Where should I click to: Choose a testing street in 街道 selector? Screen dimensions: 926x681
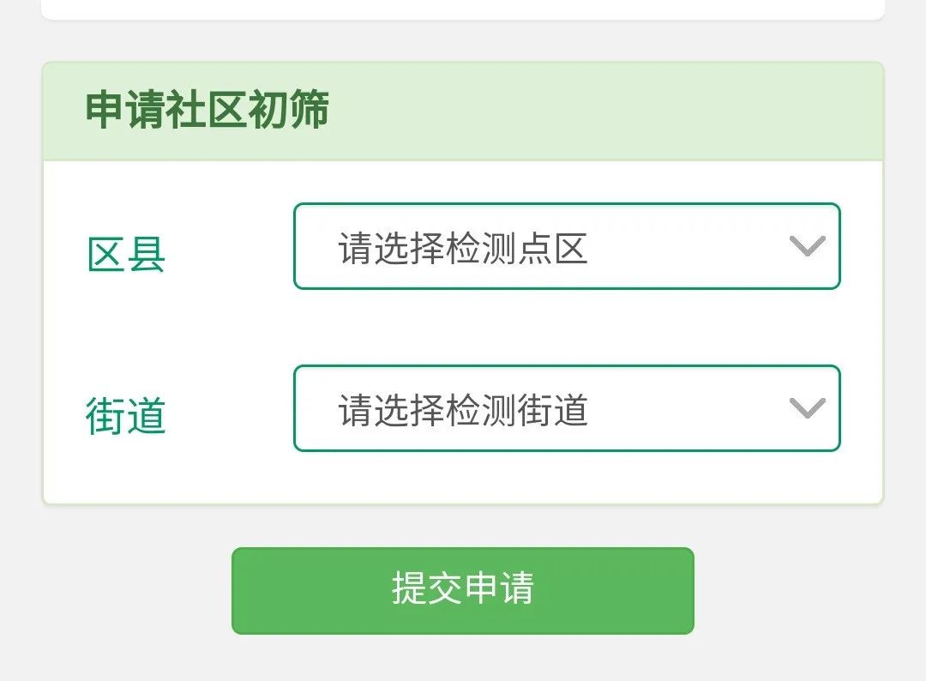tap(567, 408)
